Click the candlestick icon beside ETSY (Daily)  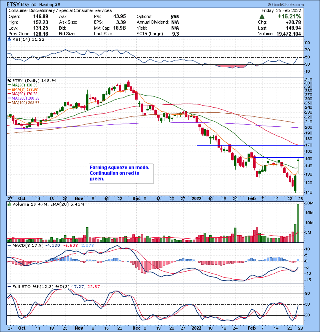tap(9, 80)
